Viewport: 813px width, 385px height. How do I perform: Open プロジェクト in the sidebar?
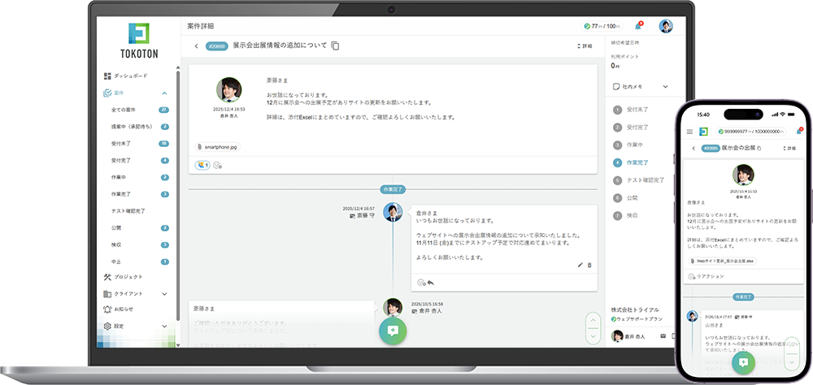pos(124,277)
